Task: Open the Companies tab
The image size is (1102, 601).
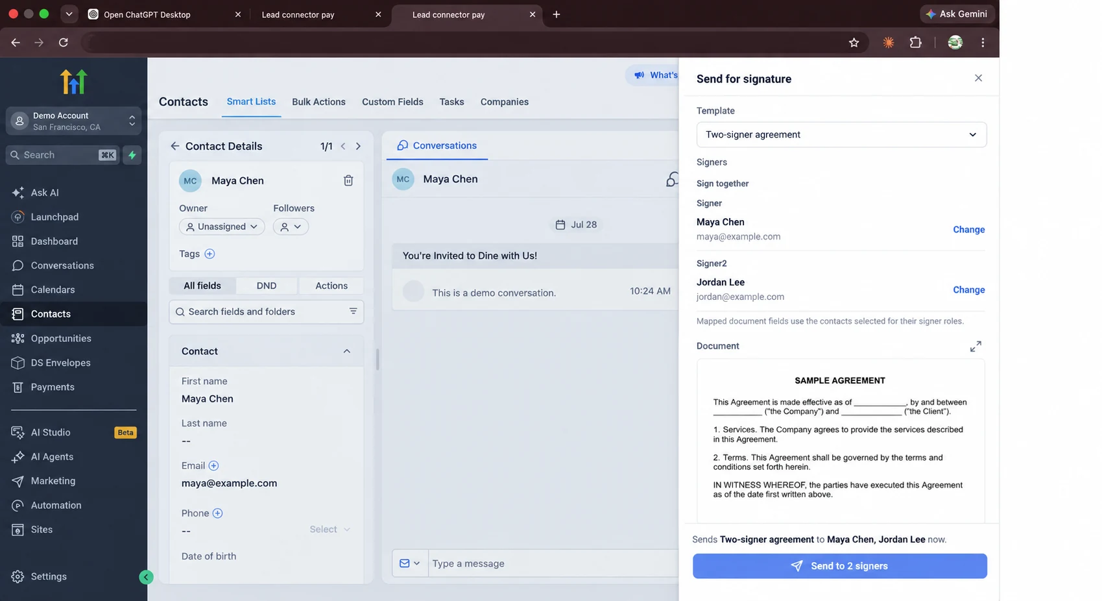Action: [504, 102]
